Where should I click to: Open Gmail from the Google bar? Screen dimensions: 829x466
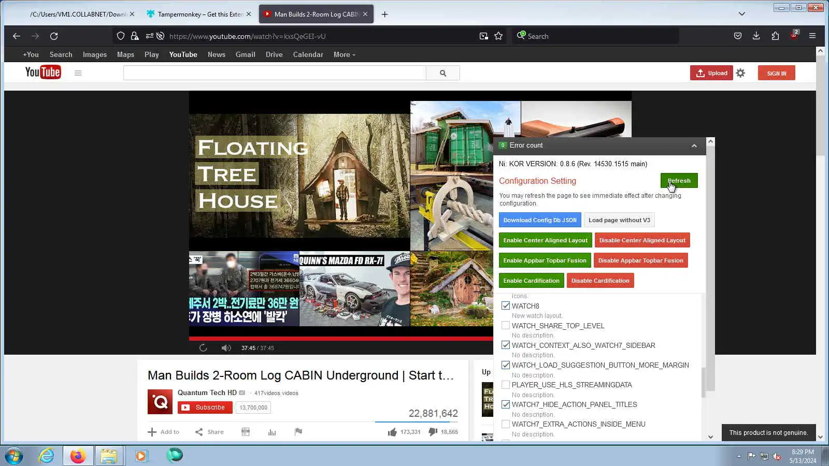coord(246,54)
